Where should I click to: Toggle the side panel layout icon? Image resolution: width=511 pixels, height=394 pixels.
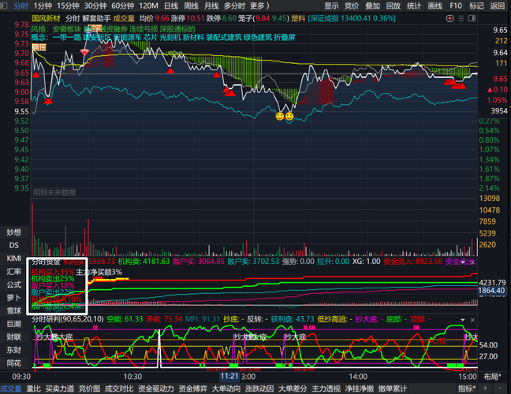(472, 19)
